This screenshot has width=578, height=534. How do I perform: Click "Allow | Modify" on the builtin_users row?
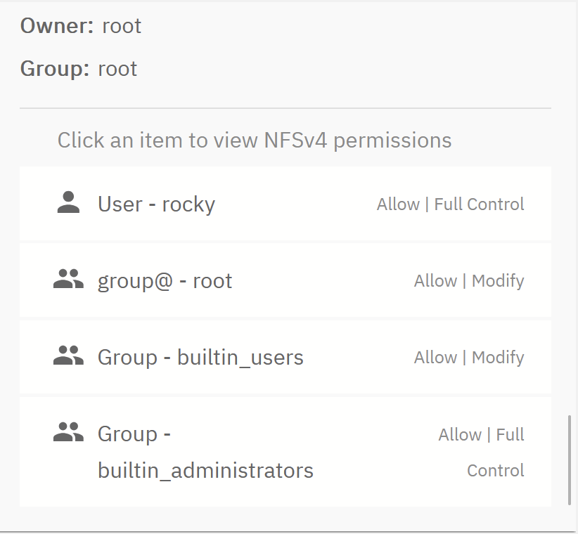pos(469,358)
